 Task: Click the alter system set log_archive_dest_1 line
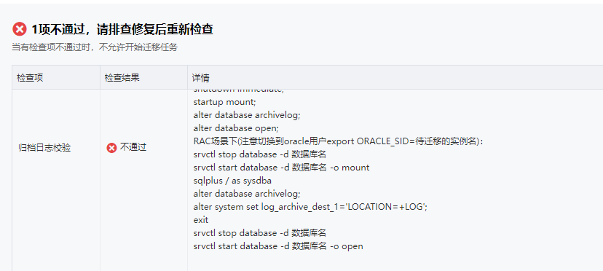point(310,207)
